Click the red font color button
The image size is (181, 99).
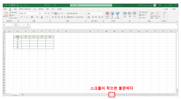point(42,17)
